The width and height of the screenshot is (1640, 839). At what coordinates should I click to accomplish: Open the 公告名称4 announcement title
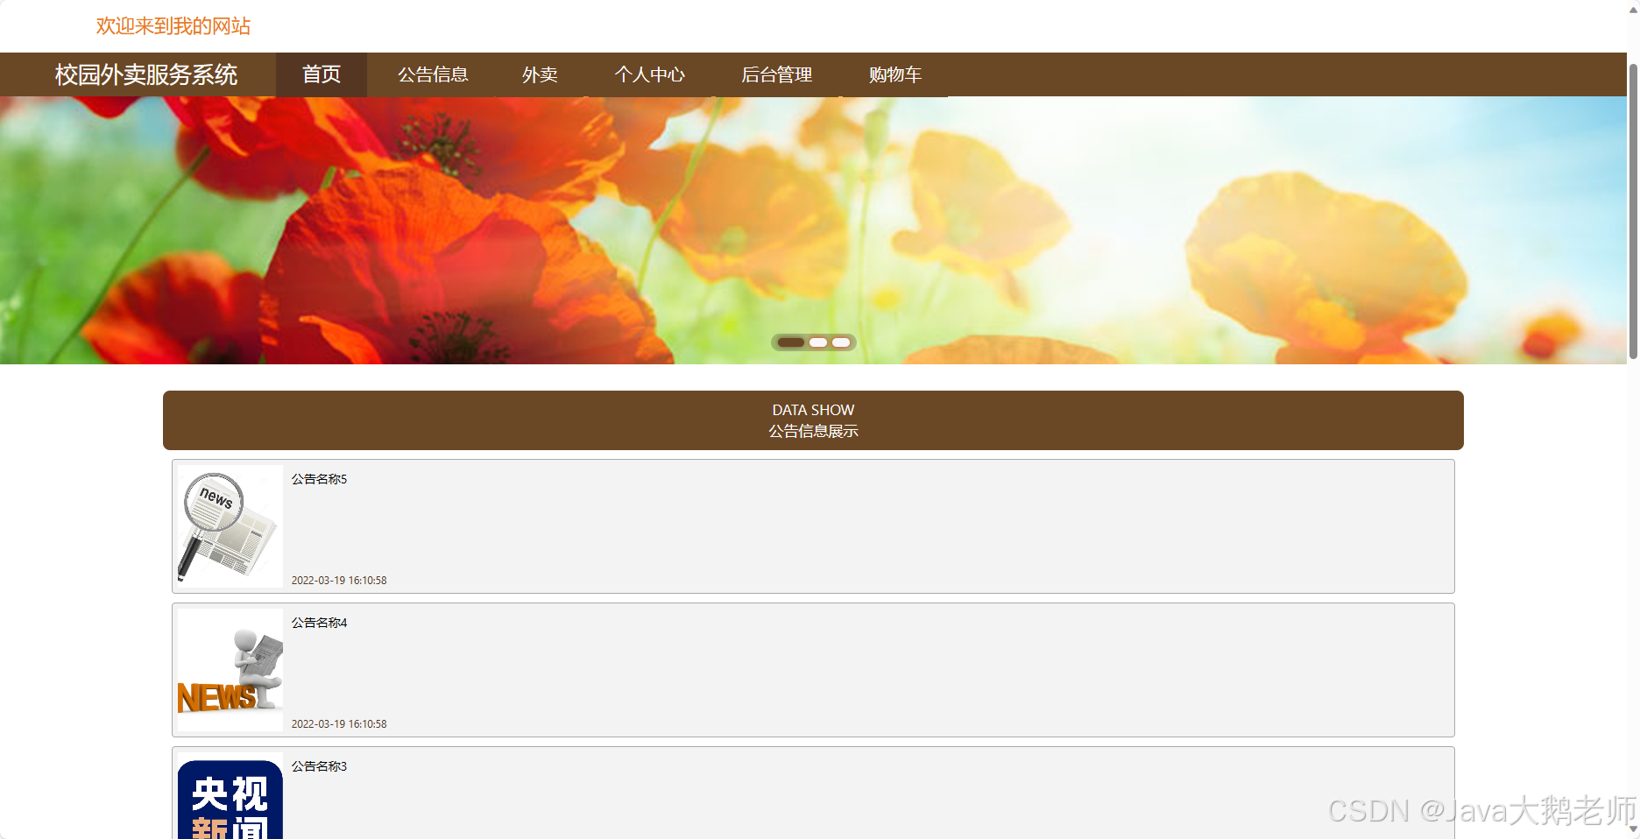[319, 623]
